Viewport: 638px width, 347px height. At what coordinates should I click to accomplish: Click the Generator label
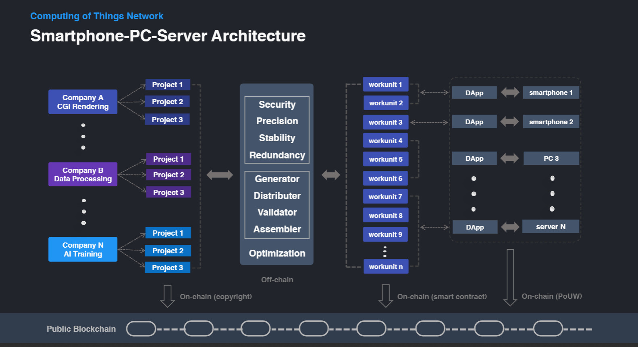click(277, 179)
